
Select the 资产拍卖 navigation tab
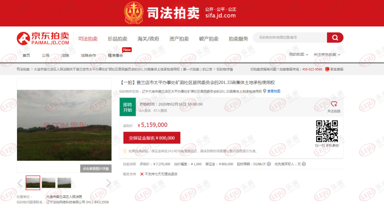[179, 39]
